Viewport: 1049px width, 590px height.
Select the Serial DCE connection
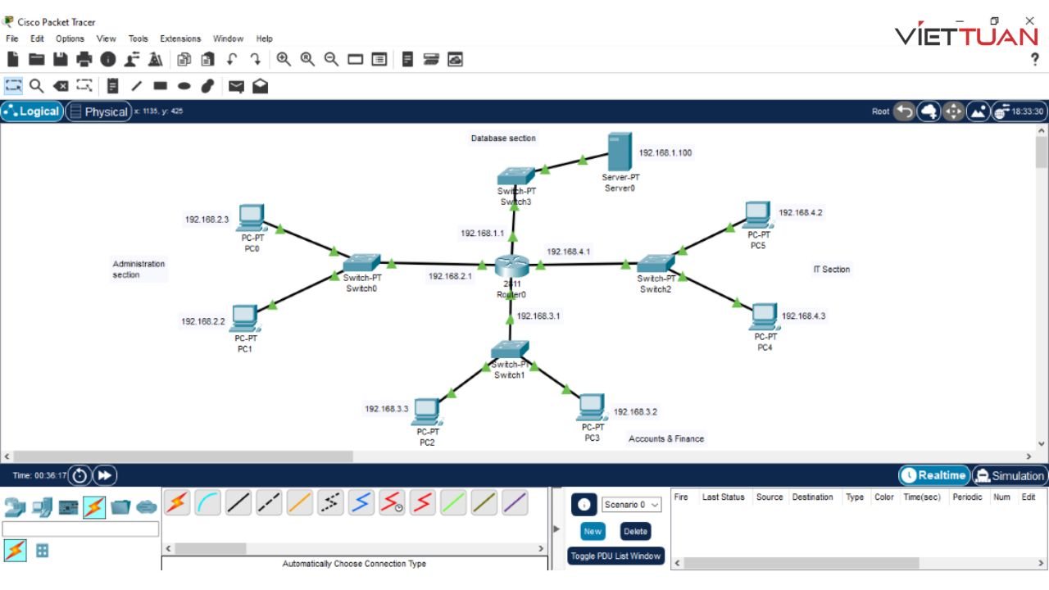pos(392,503)
